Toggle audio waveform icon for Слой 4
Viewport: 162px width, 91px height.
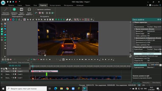coord(13,71)
